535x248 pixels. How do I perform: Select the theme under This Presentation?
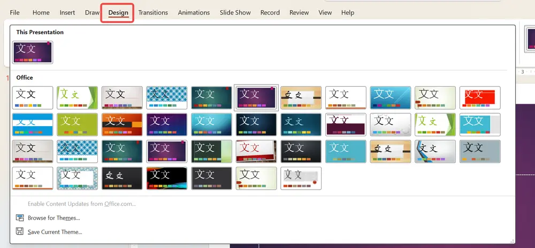(33, 52)
